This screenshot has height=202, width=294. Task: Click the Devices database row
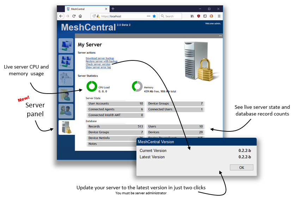175,132
